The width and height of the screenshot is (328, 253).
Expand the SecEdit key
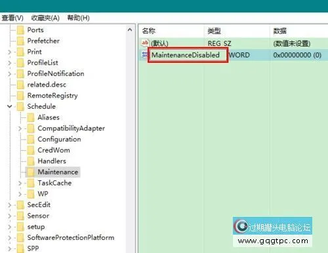pos(9,204)
